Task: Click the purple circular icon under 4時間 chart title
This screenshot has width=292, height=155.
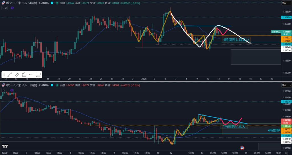Action: pos(12,8)
